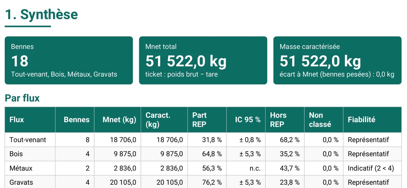Click the 76,2 % Part REP value
The width and height of the screenshot is (407, 188).
[x=212, y=182]
